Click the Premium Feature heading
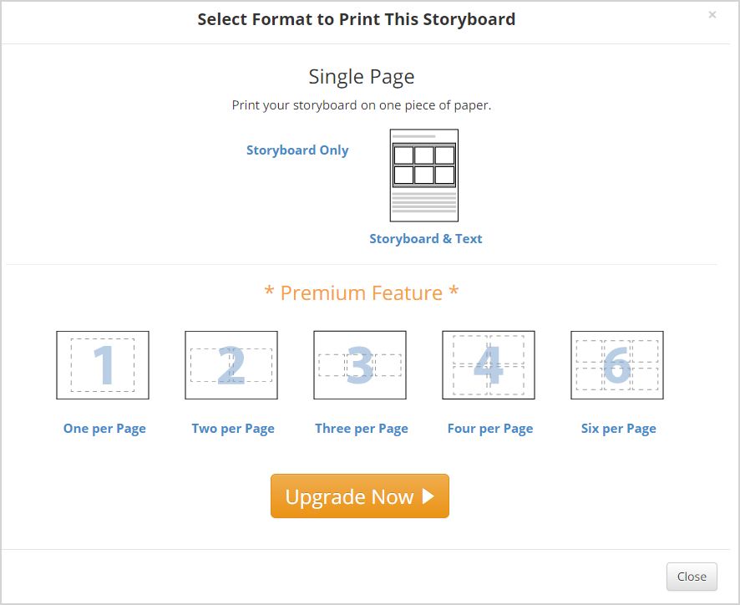Image resolution: width=740 pixels, height=605 pixels. (x=362, y=292)
